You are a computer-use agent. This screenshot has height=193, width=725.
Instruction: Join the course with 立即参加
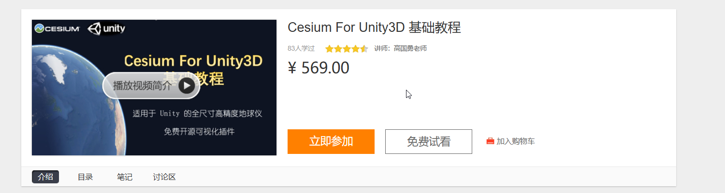pyautogui.click(x=331, y=141)
